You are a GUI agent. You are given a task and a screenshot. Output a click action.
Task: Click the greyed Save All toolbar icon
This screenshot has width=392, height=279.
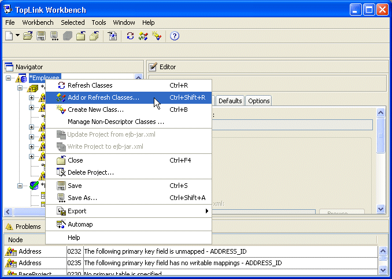(68, 36)
